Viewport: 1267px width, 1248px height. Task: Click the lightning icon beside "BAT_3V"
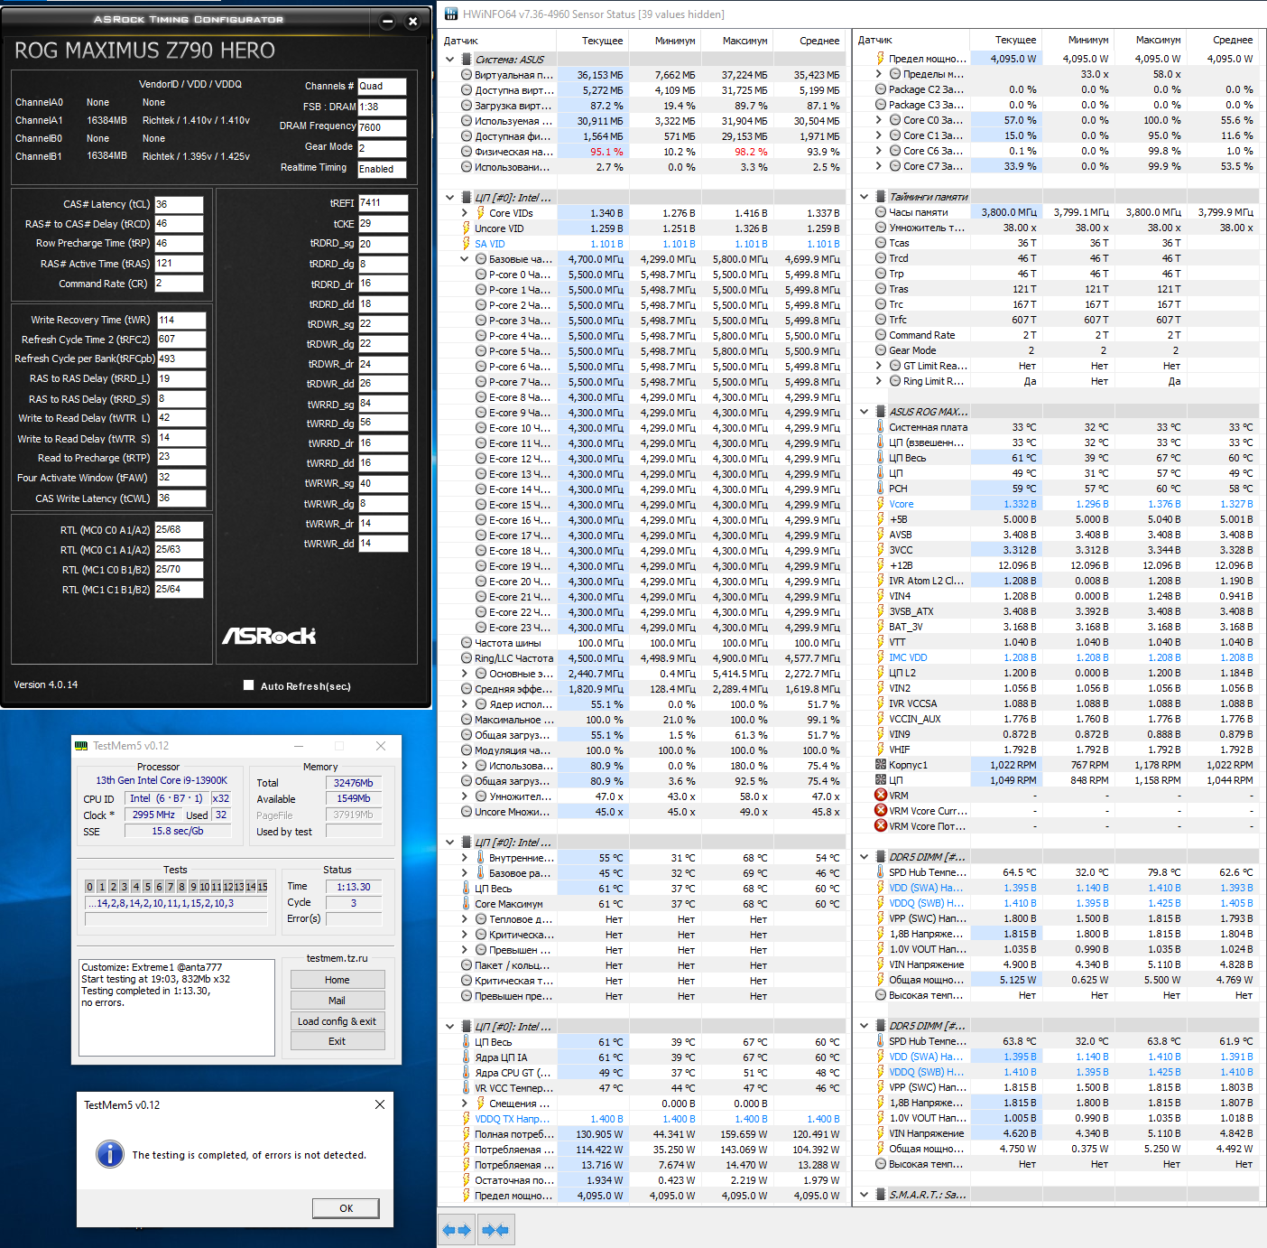point(881,627)
